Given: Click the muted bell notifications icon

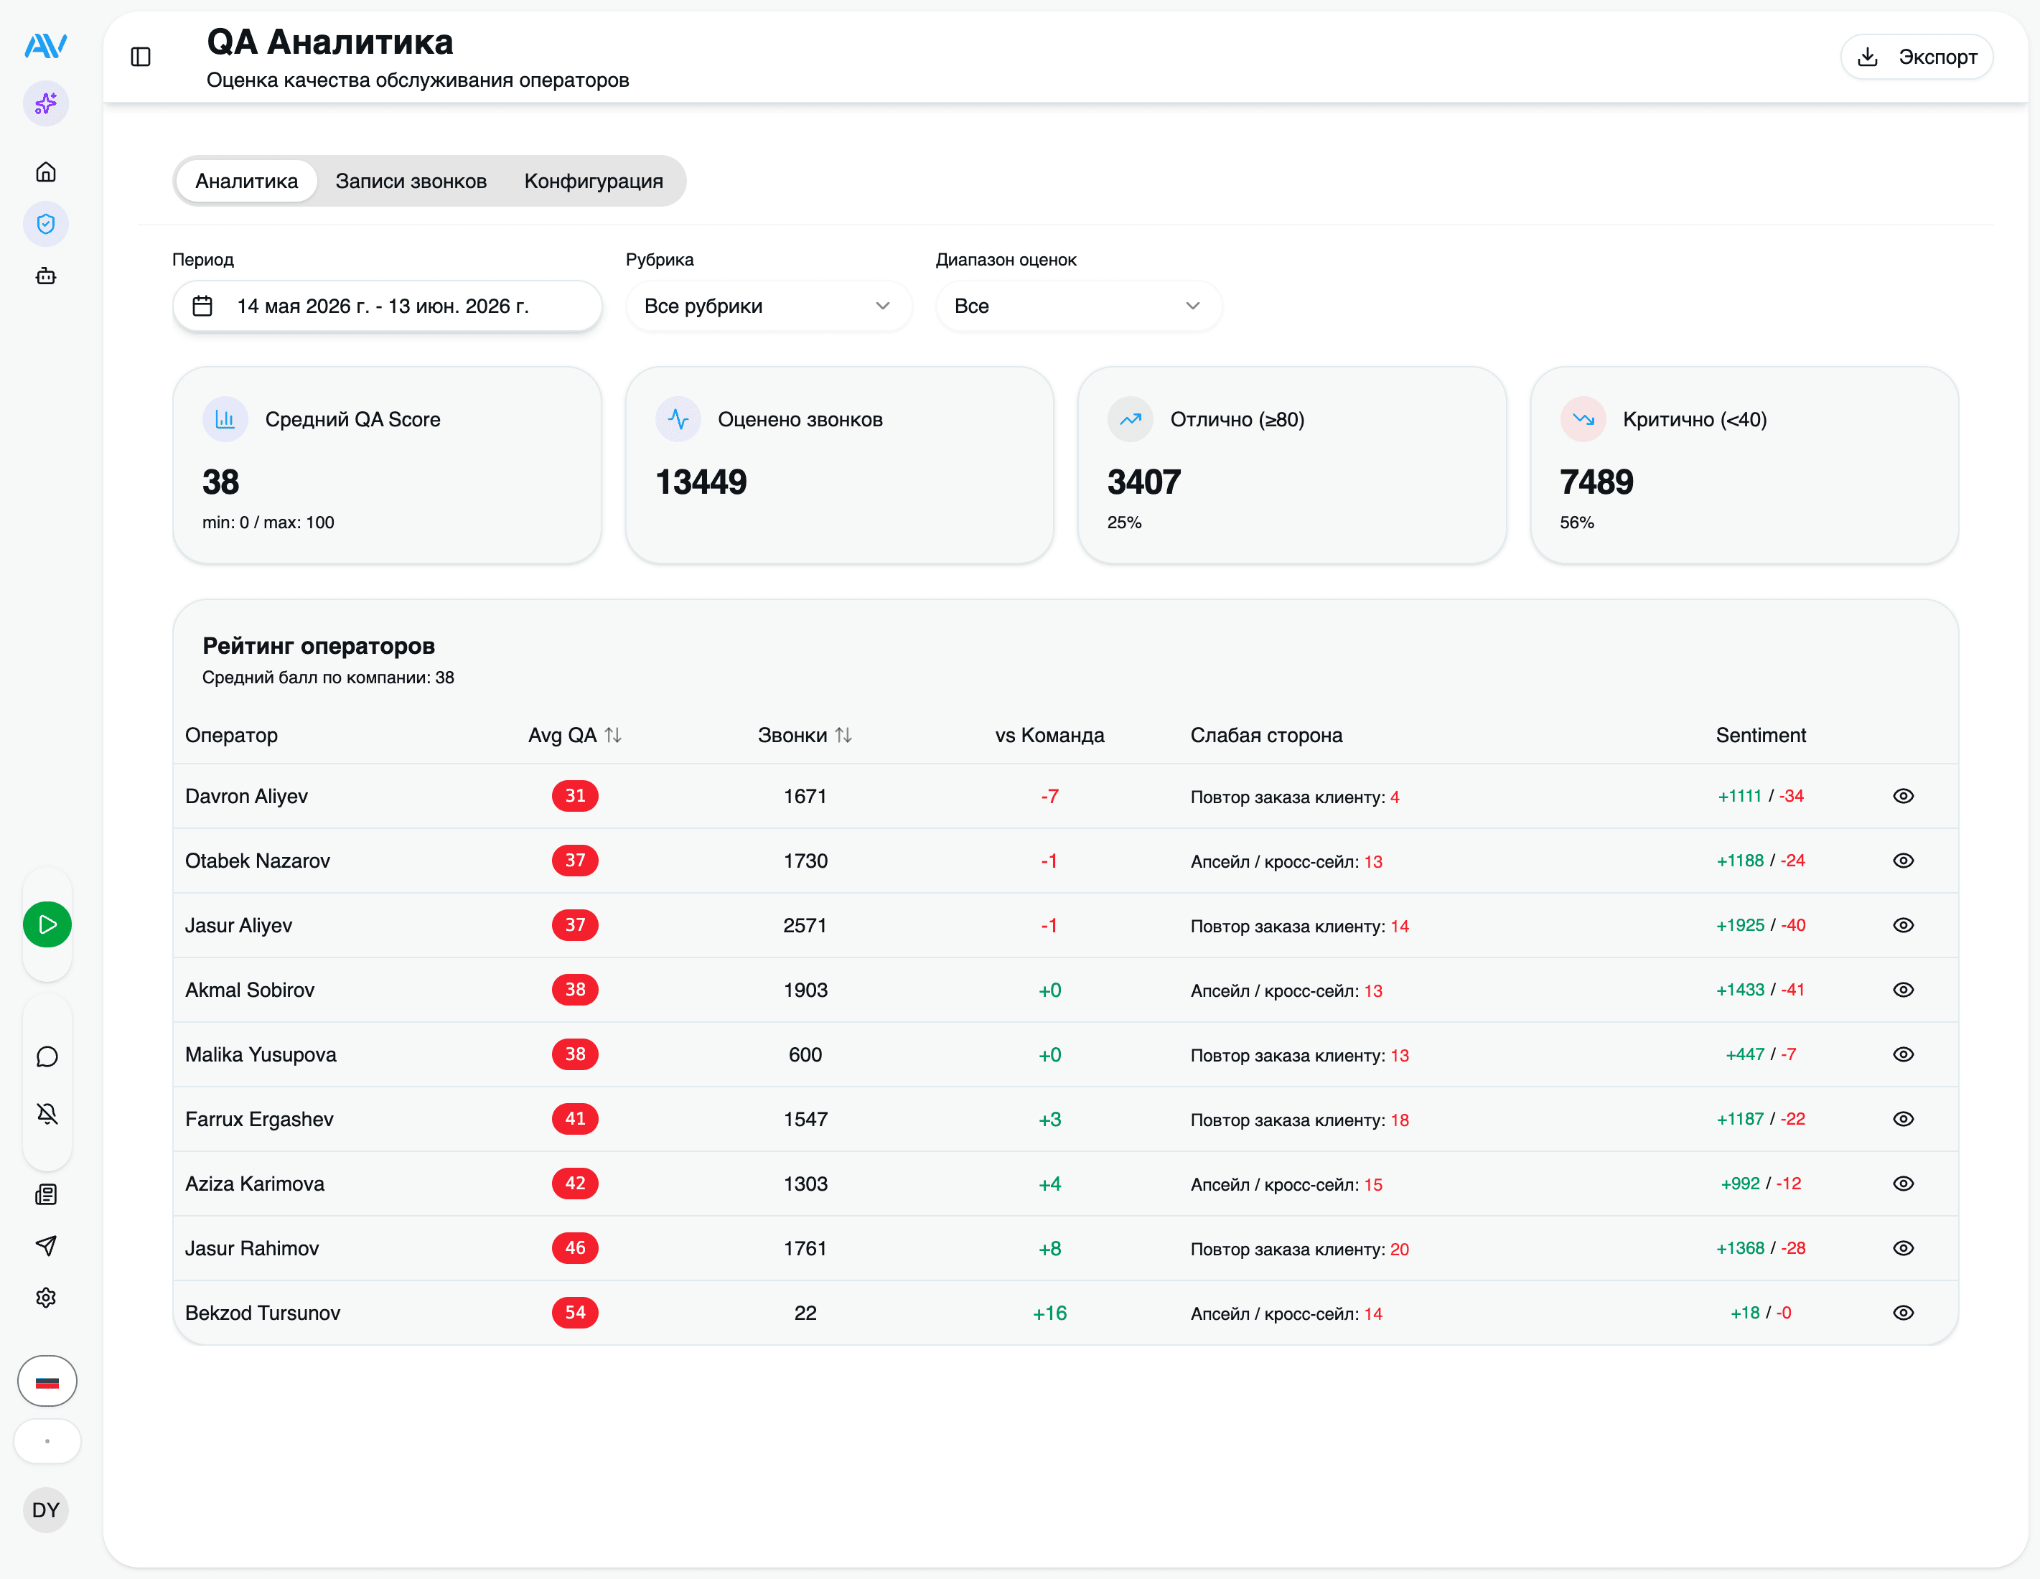Looking at the screenshot, I should [x=47, y=1113].
